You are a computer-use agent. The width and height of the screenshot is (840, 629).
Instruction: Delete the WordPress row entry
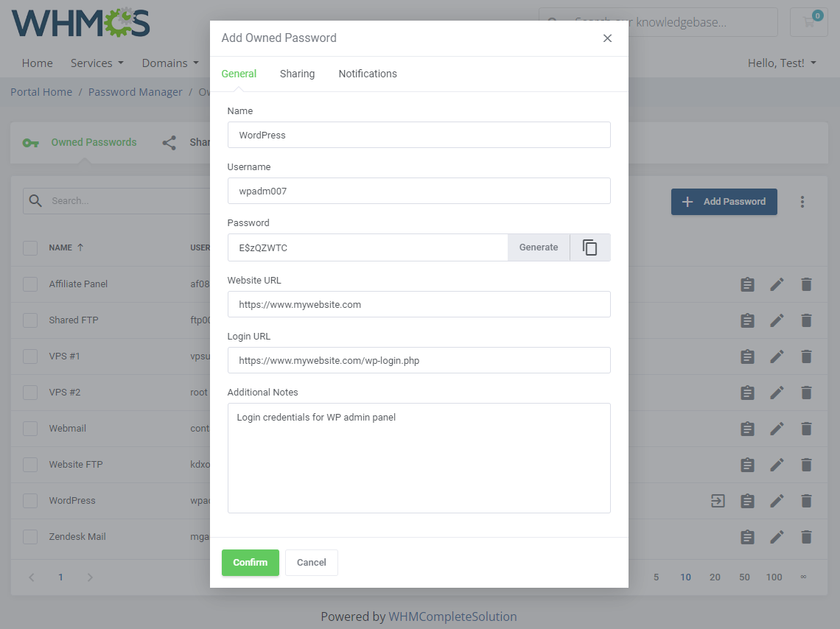(x=806, y=501)
